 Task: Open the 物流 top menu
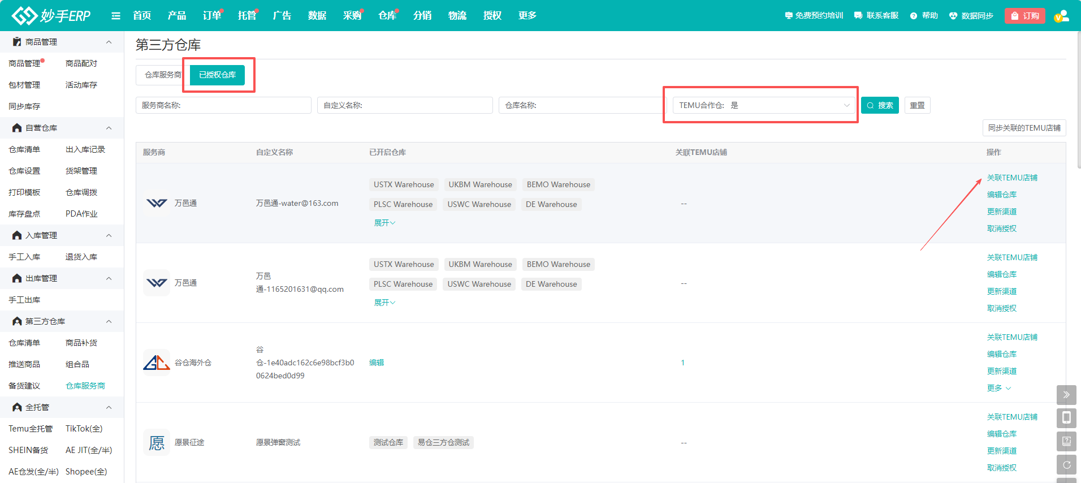coord(457,16)
